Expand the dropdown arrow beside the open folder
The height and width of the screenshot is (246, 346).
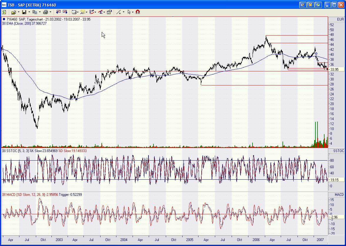[x=19, y=12]
